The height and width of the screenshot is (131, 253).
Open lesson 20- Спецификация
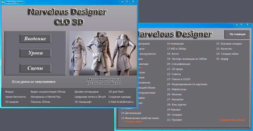click(x=179, y=64)
